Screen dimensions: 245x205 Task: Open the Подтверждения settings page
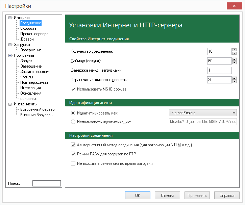click(34, 82)
